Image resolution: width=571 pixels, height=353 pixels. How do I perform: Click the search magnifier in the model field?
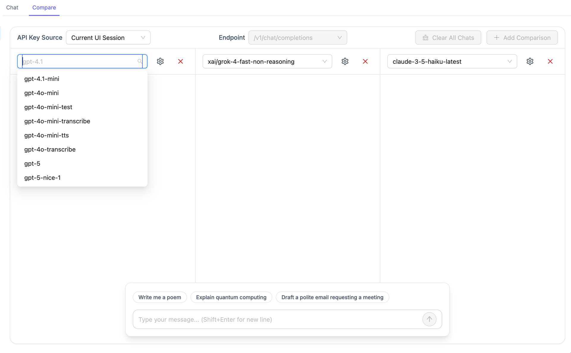point(140,61)
